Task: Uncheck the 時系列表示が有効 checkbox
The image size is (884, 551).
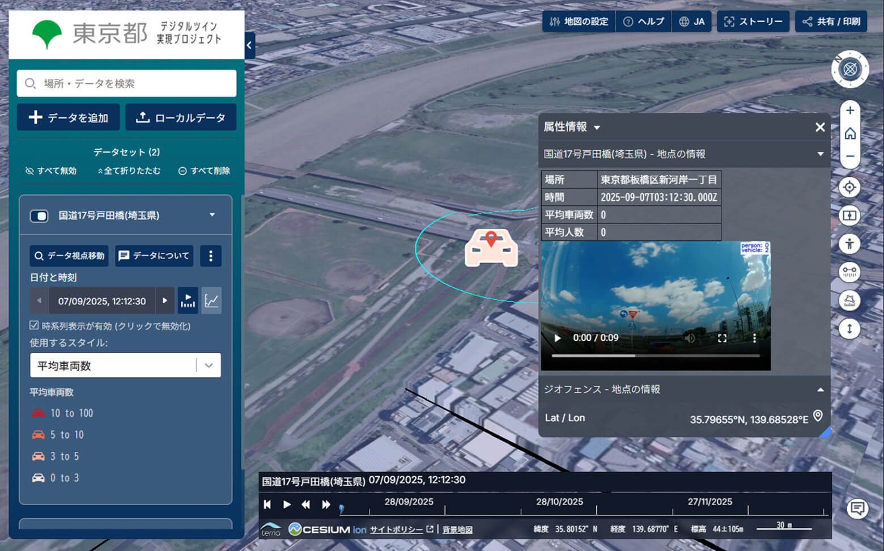Action: pos(35,325)
